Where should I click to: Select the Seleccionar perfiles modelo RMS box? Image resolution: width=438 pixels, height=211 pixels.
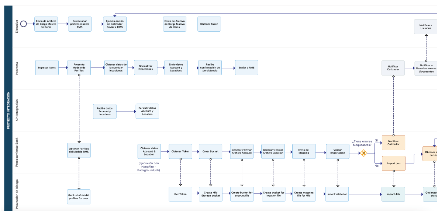[80, 24]
